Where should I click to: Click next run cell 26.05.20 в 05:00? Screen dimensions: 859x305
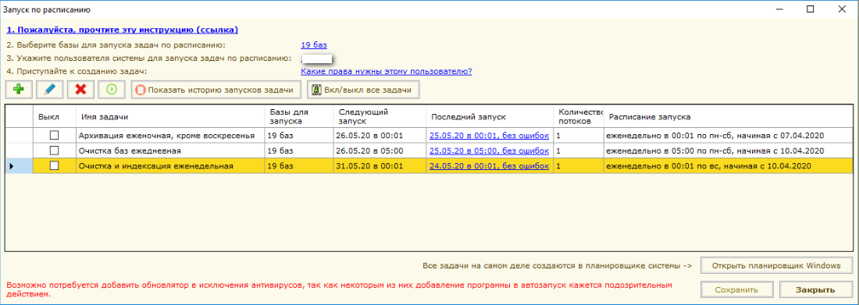[380, 151]
